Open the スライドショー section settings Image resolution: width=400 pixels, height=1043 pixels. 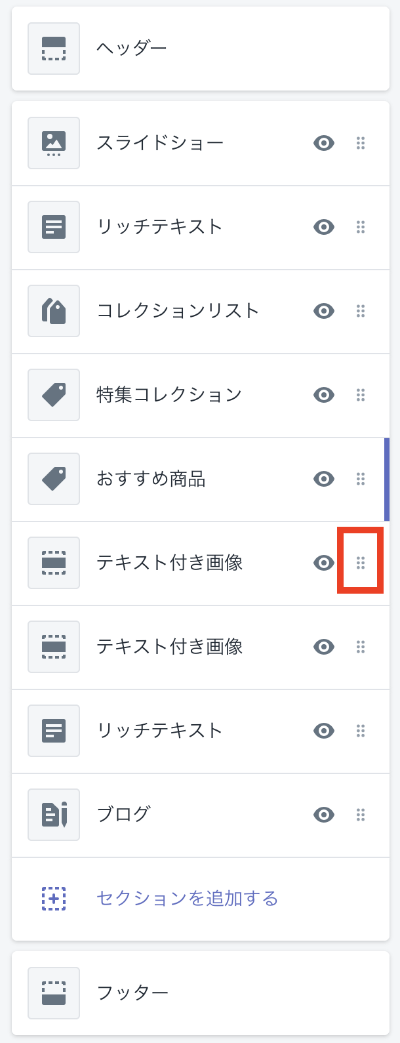coord(160,143)
